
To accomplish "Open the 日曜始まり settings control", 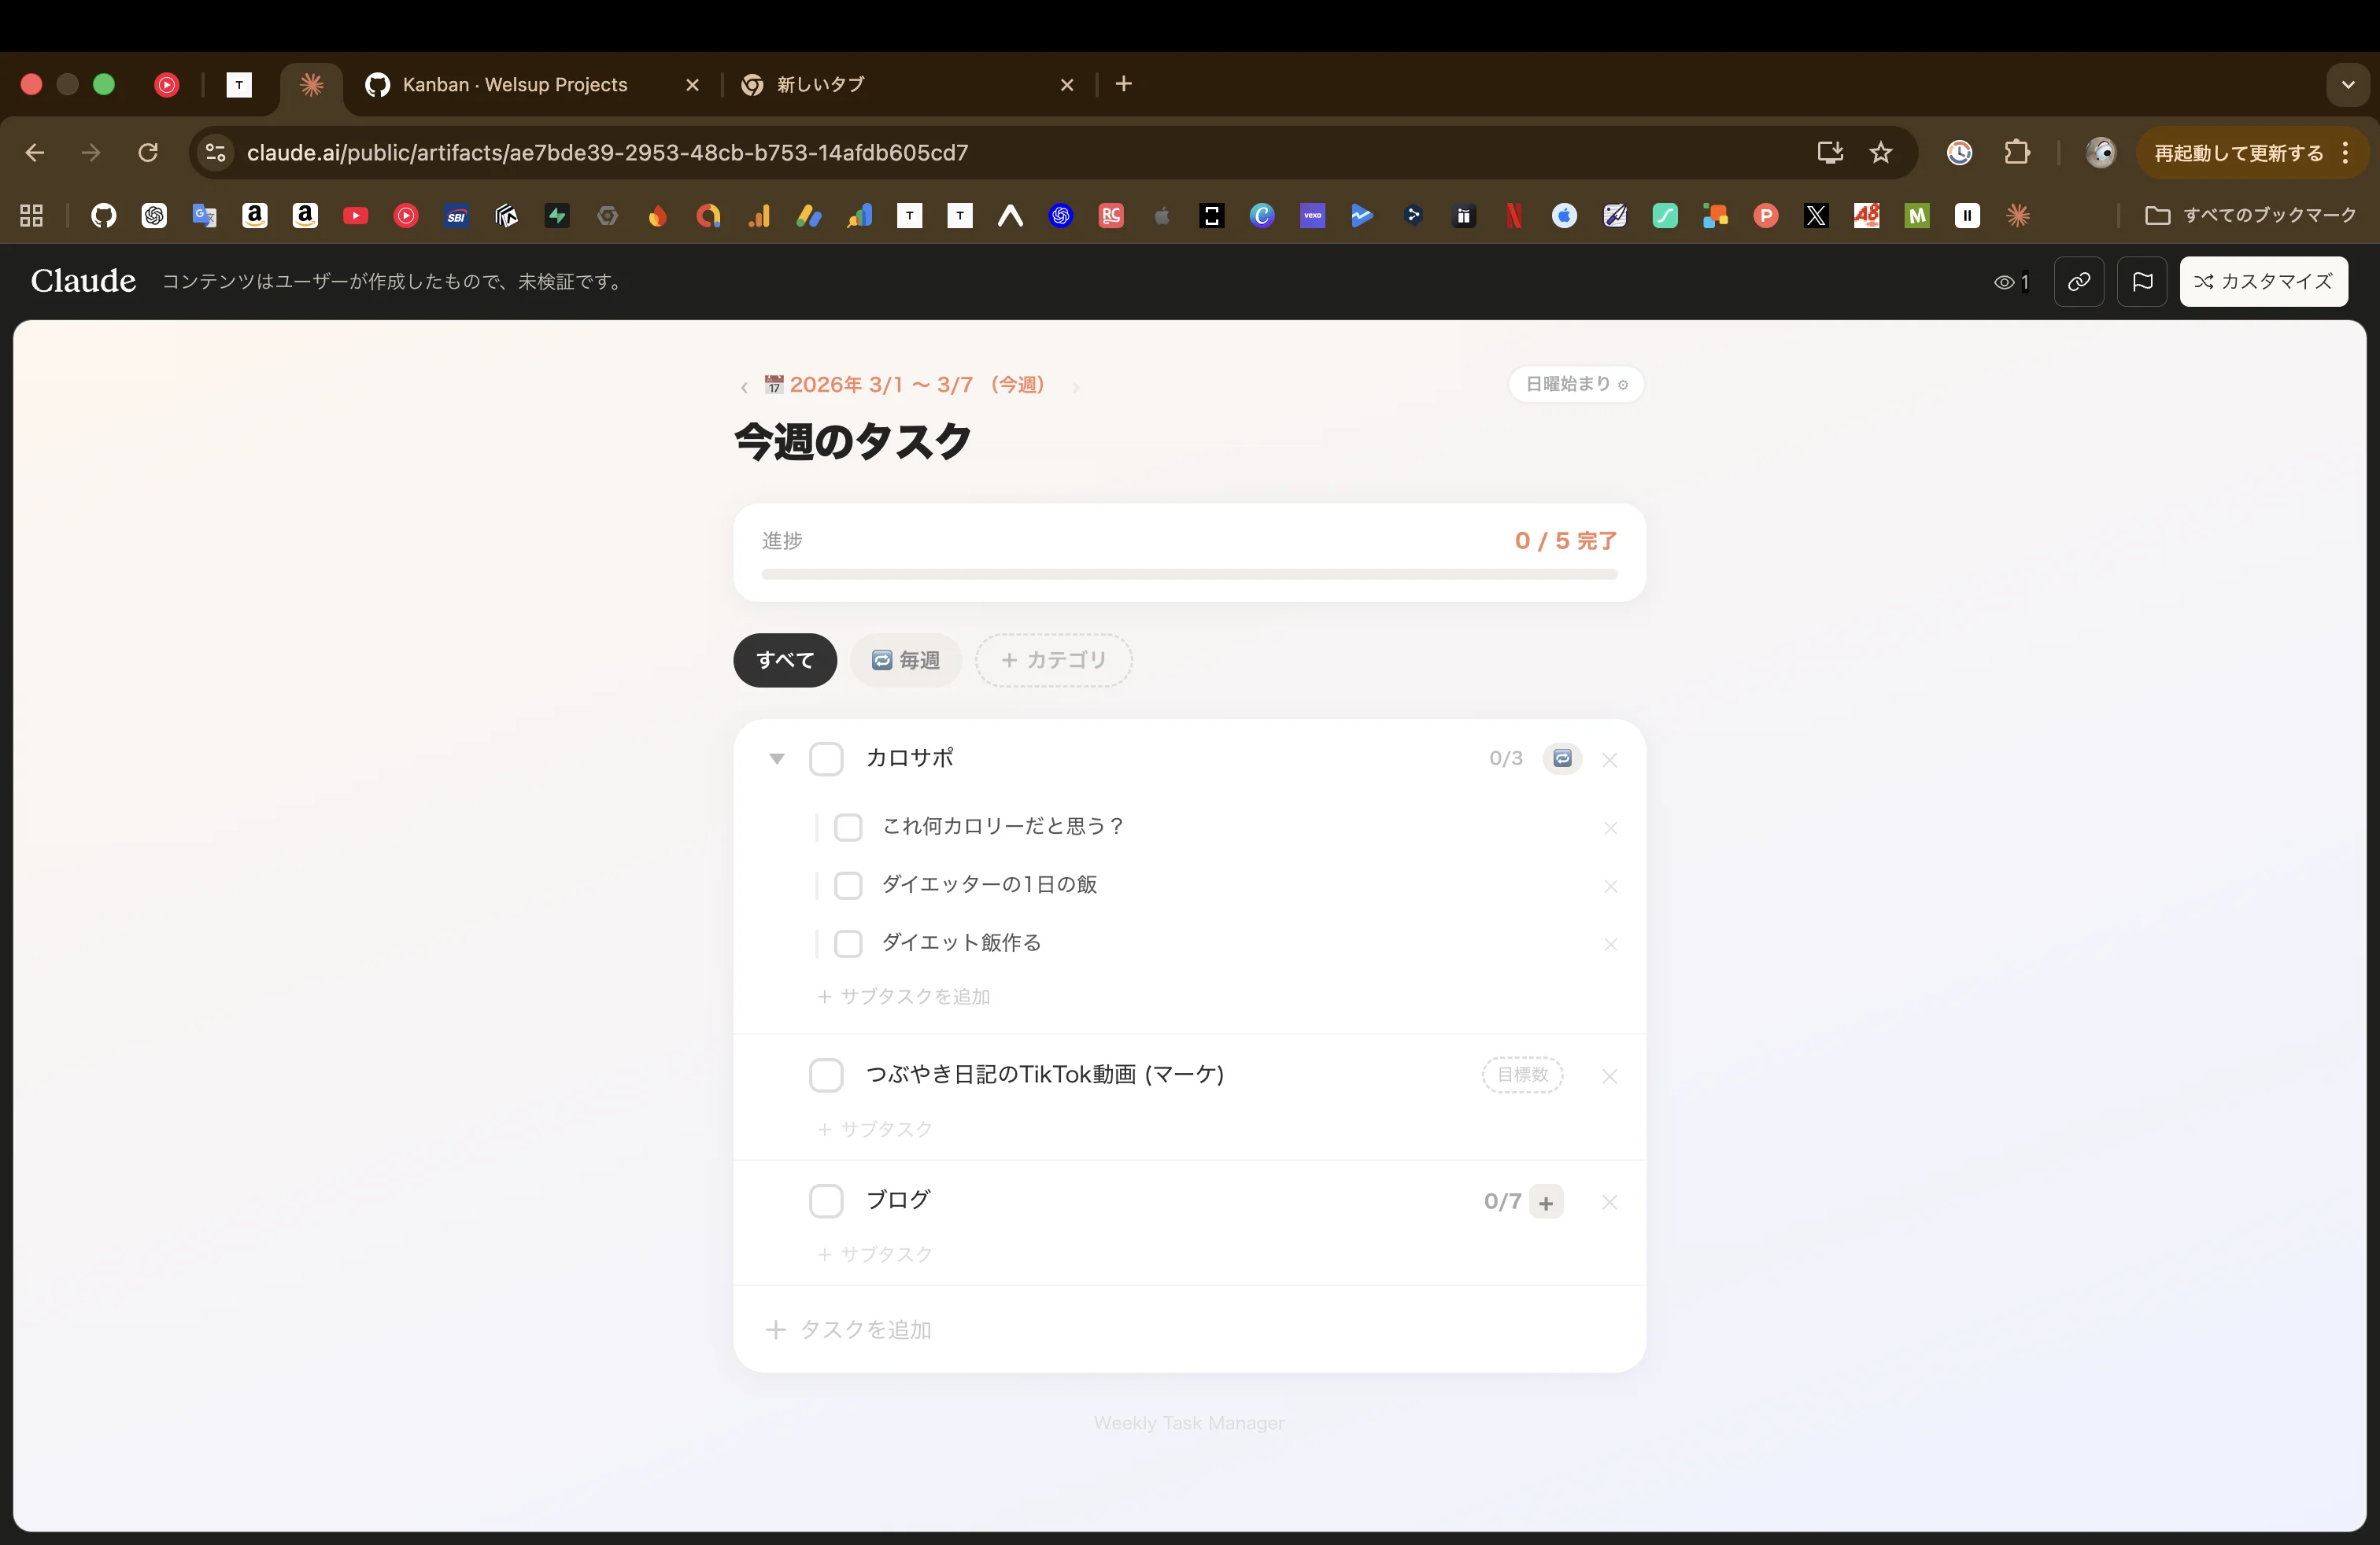I will point(1576,384).
